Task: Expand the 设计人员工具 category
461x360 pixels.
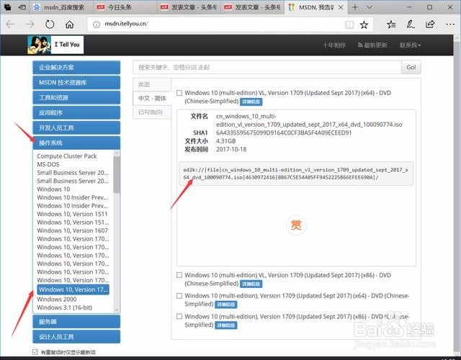Action: click(76, 337)
